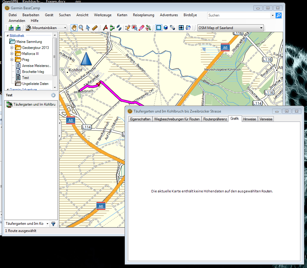Click the '1 Route ausgewählt' status text
This screenshot has height=268, width=307.
click(21, 231)
